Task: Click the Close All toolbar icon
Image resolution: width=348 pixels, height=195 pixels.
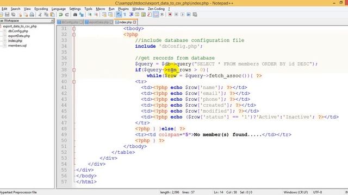Action: 27,15
